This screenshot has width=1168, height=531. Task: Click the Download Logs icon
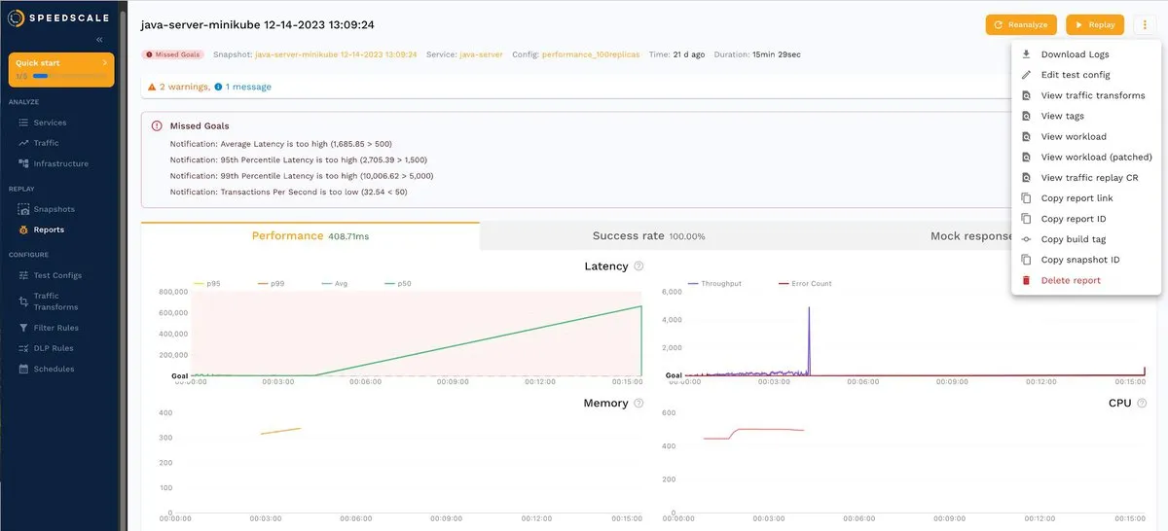(x=1026, y=54)
